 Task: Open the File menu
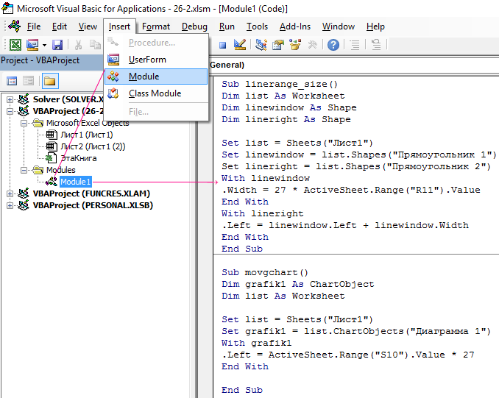pos(34,26)
